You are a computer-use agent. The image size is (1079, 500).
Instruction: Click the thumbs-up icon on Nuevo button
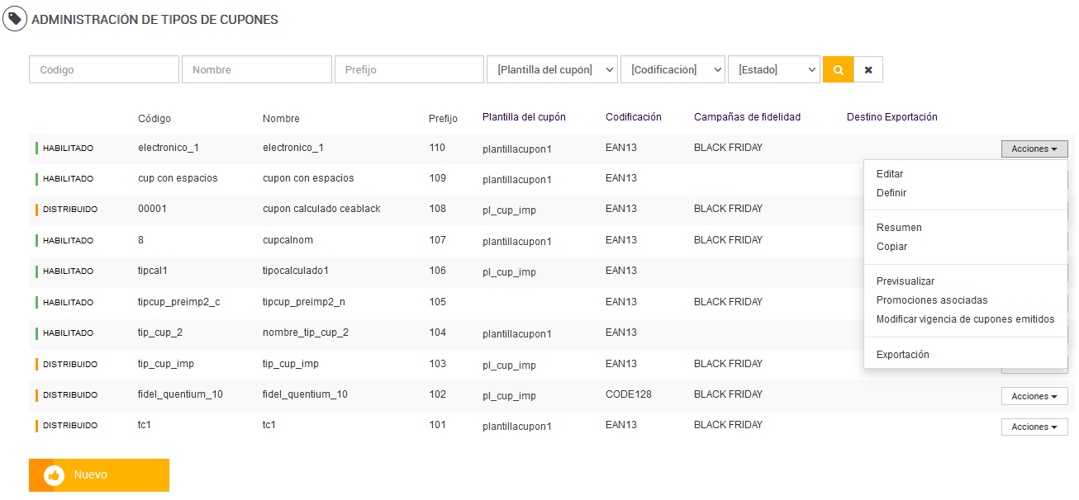(x=55, y=475)
